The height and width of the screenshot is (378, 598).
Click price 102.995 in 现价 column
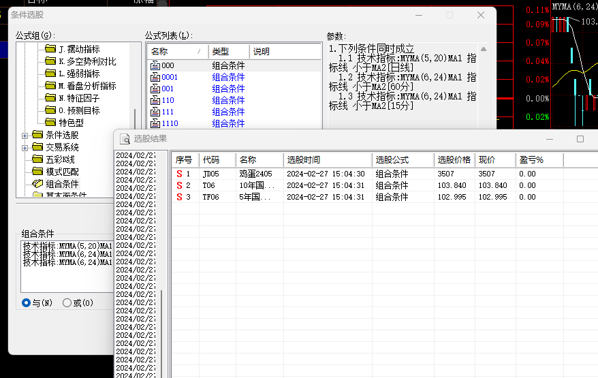click(492, 197)
